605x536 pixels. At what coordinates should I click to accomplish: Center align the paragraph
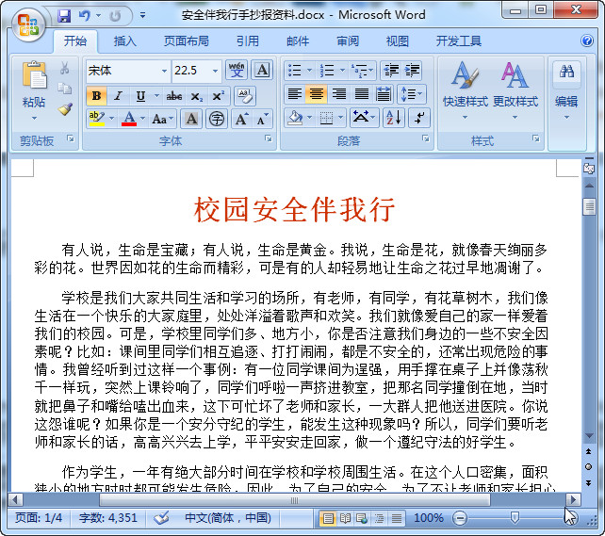317,93
